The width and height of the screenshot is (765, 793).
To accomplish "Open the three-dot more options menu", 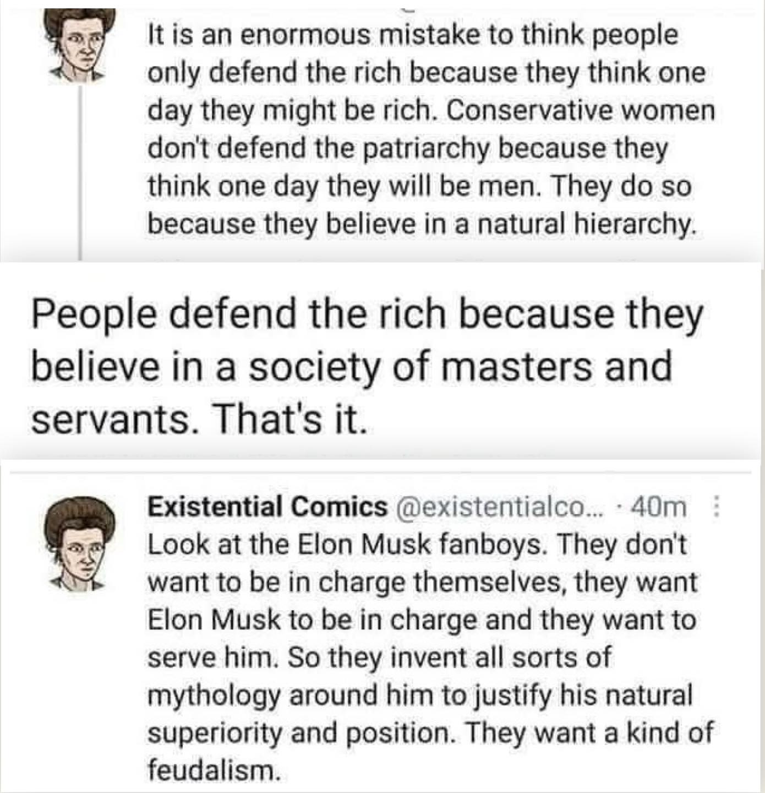I will (x=717, y=507).
